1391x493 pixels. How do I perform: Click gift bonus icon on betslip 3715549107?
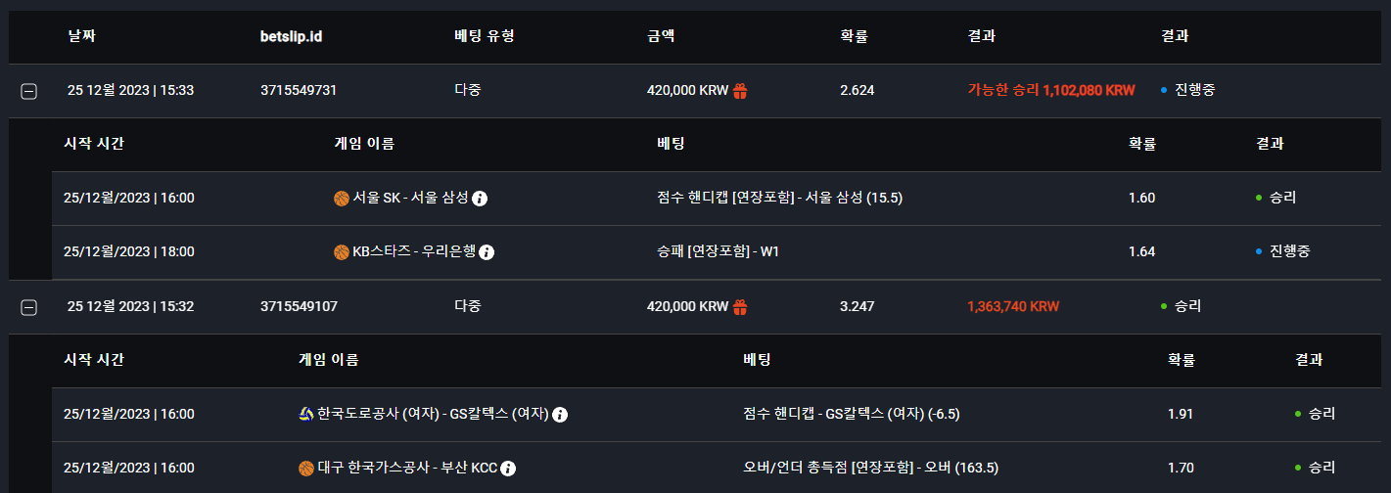[740, 306]
